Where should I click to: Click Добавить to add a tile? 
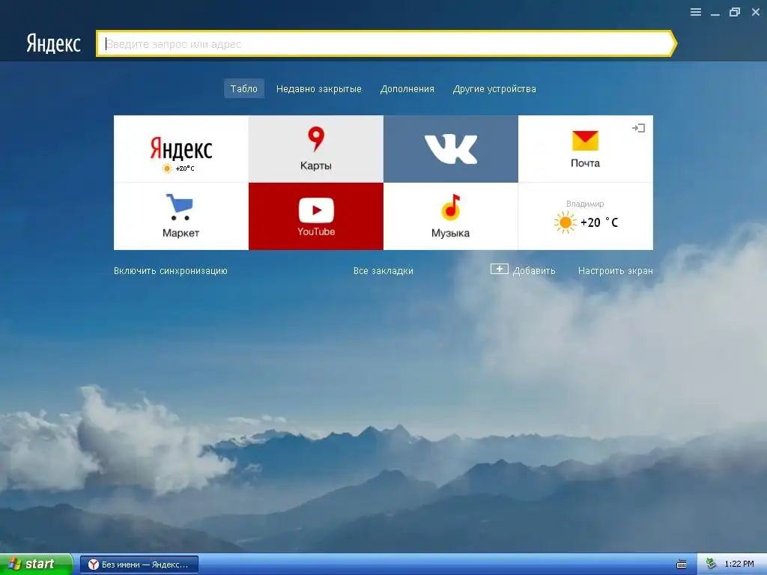coord(523,270)
